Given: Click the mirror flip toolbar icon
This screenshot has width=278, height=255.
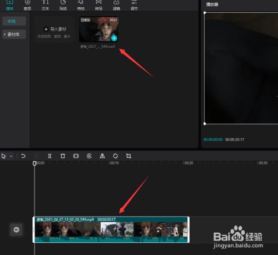Looking at the screenshot, I should coord(102,156).
